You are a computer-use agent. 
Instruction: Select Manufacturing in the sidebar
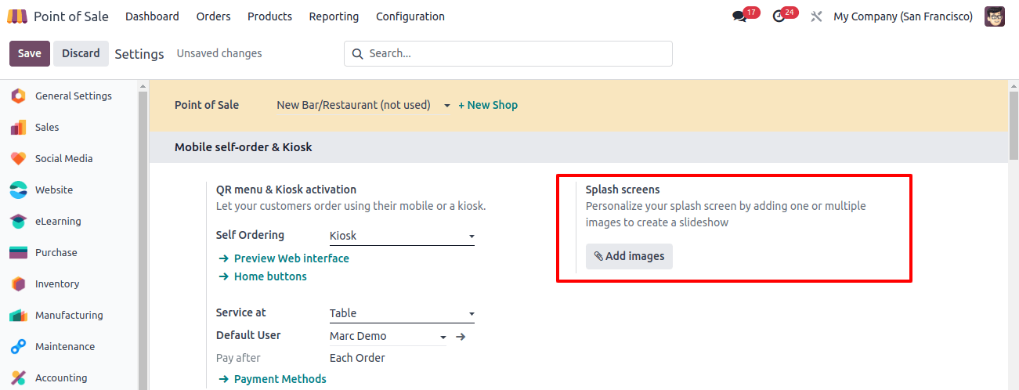[69, 315]
